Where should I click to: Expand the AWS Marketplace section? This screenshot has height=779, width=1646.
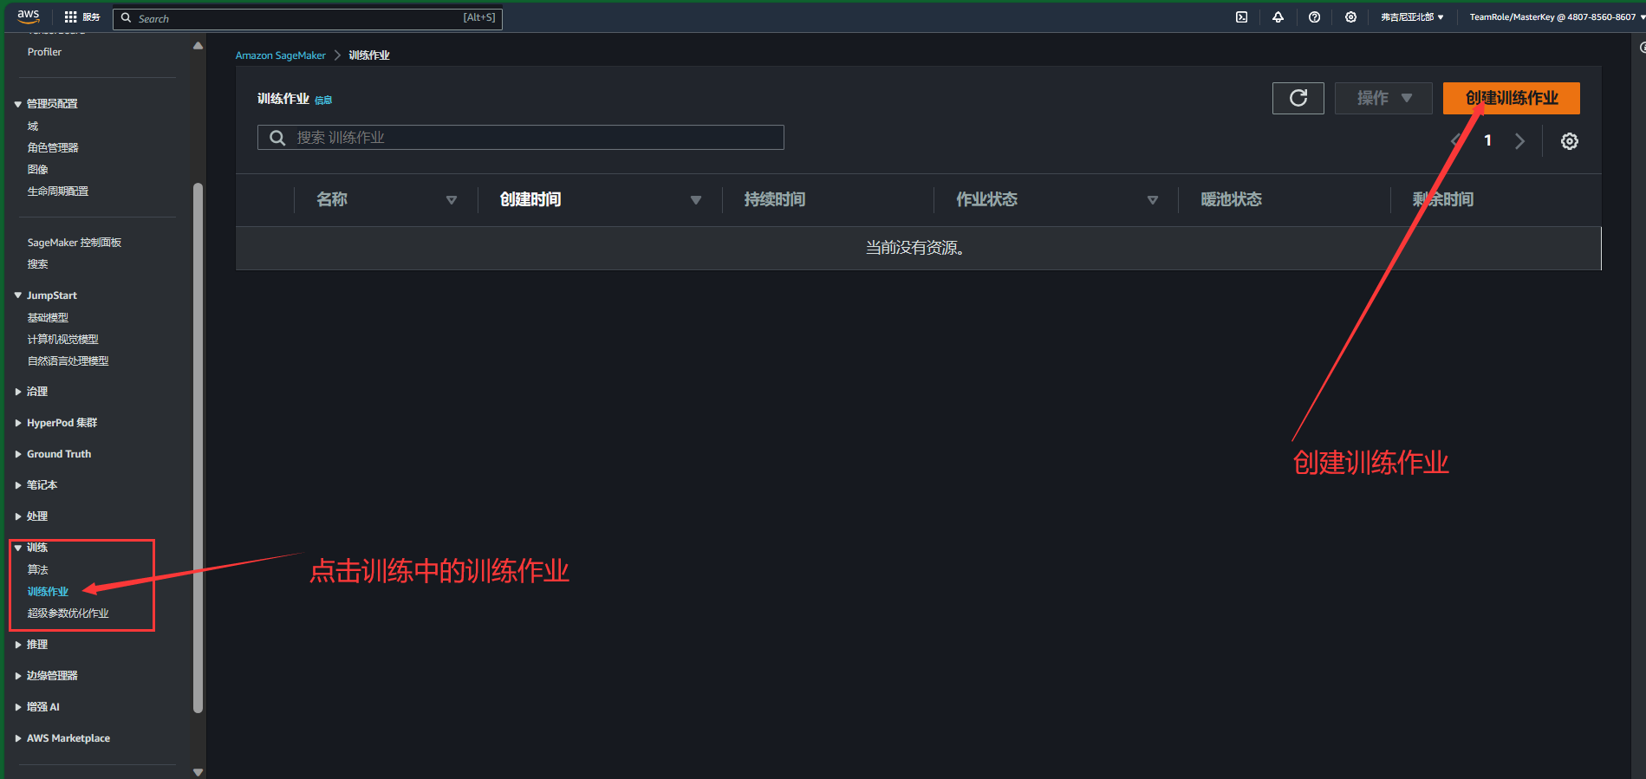click(x=17, y=738)
